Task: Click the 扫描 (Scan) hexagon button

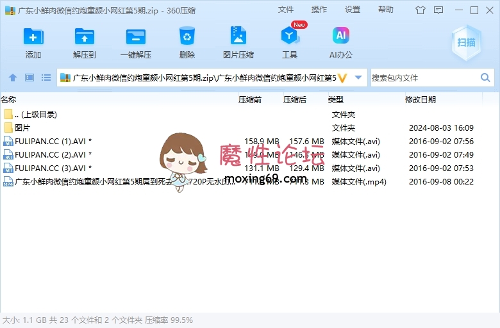Action: [x=466, y=42]
